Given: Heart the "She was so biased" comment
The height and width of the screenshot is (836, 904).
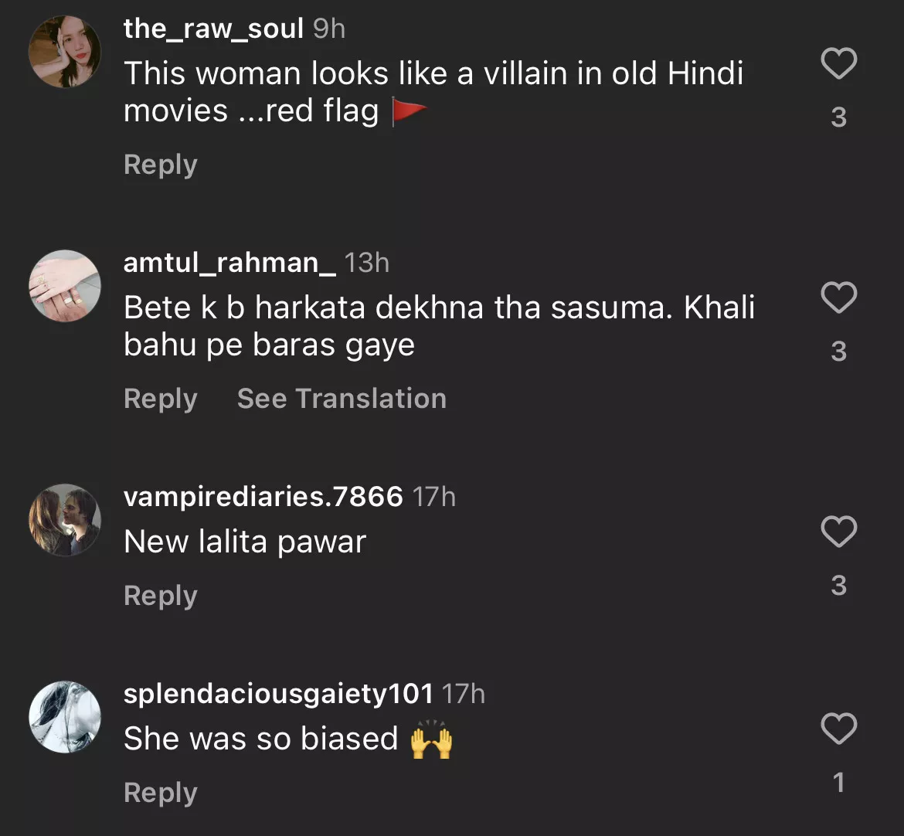Looking at the screenshot, I should coord(838,729).
